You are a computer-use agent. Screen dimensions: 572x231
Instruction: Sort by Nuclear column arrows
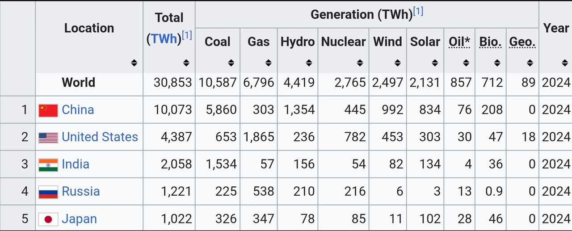(360, 63)
